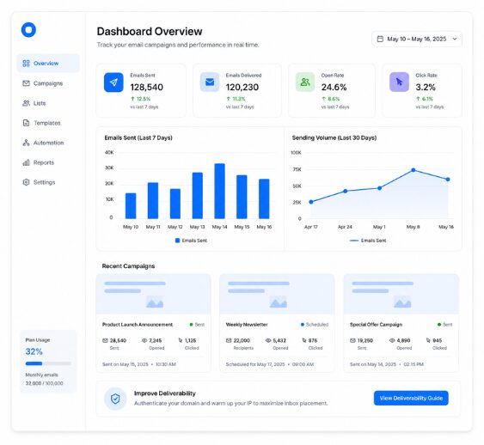Image resolution: width=484 pixels, height=445 pixels.
Task: Click the Settings label in sidebar
Action: click(x=44, y=182)
